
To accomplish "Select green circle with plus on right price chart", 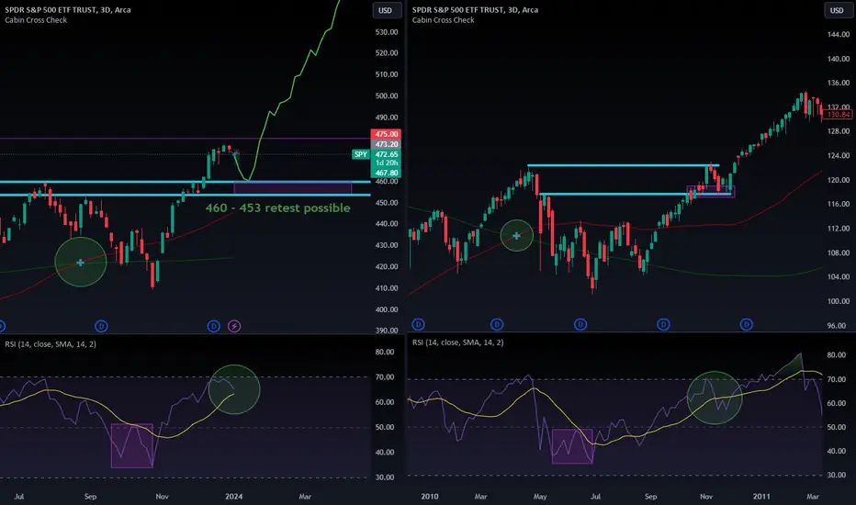I will click(516, 236).
